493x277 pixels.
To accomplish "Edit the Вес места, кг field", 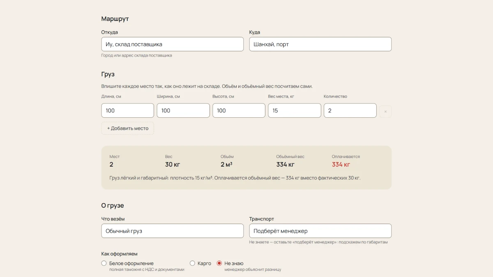I will pos(295,111).
